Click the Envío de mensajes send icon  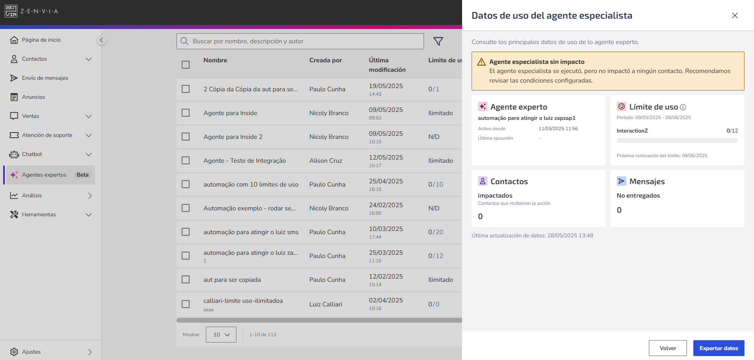[x=14, y=78]
